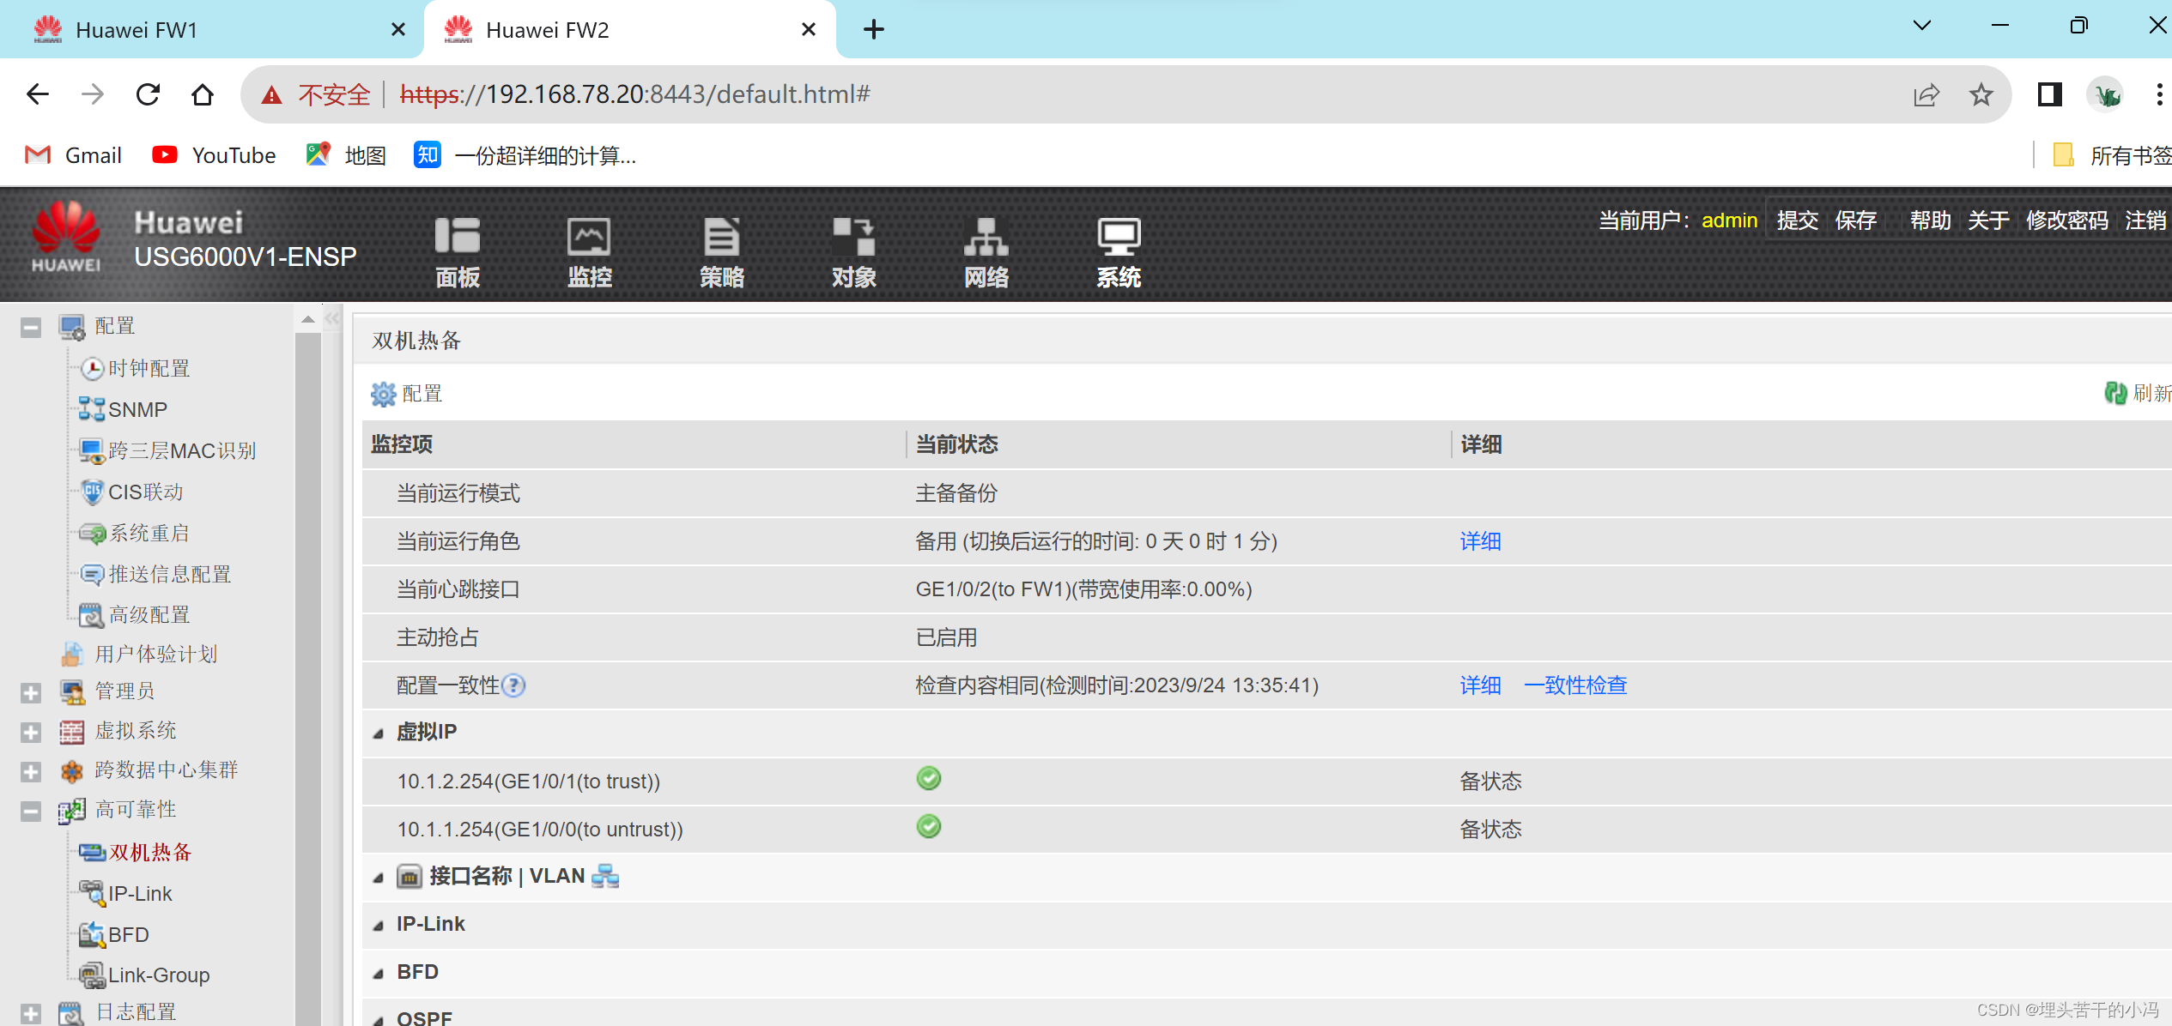Open 详细 link for 当前运行角色
The image size is (2172, 1026).
pos(1480,541)
